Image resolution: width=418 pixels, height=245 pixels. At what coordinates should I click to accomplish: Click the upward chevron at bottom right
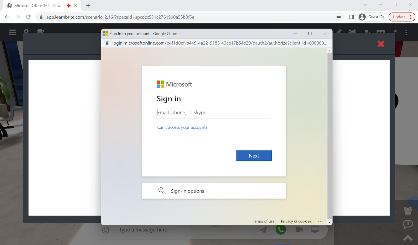408,238
